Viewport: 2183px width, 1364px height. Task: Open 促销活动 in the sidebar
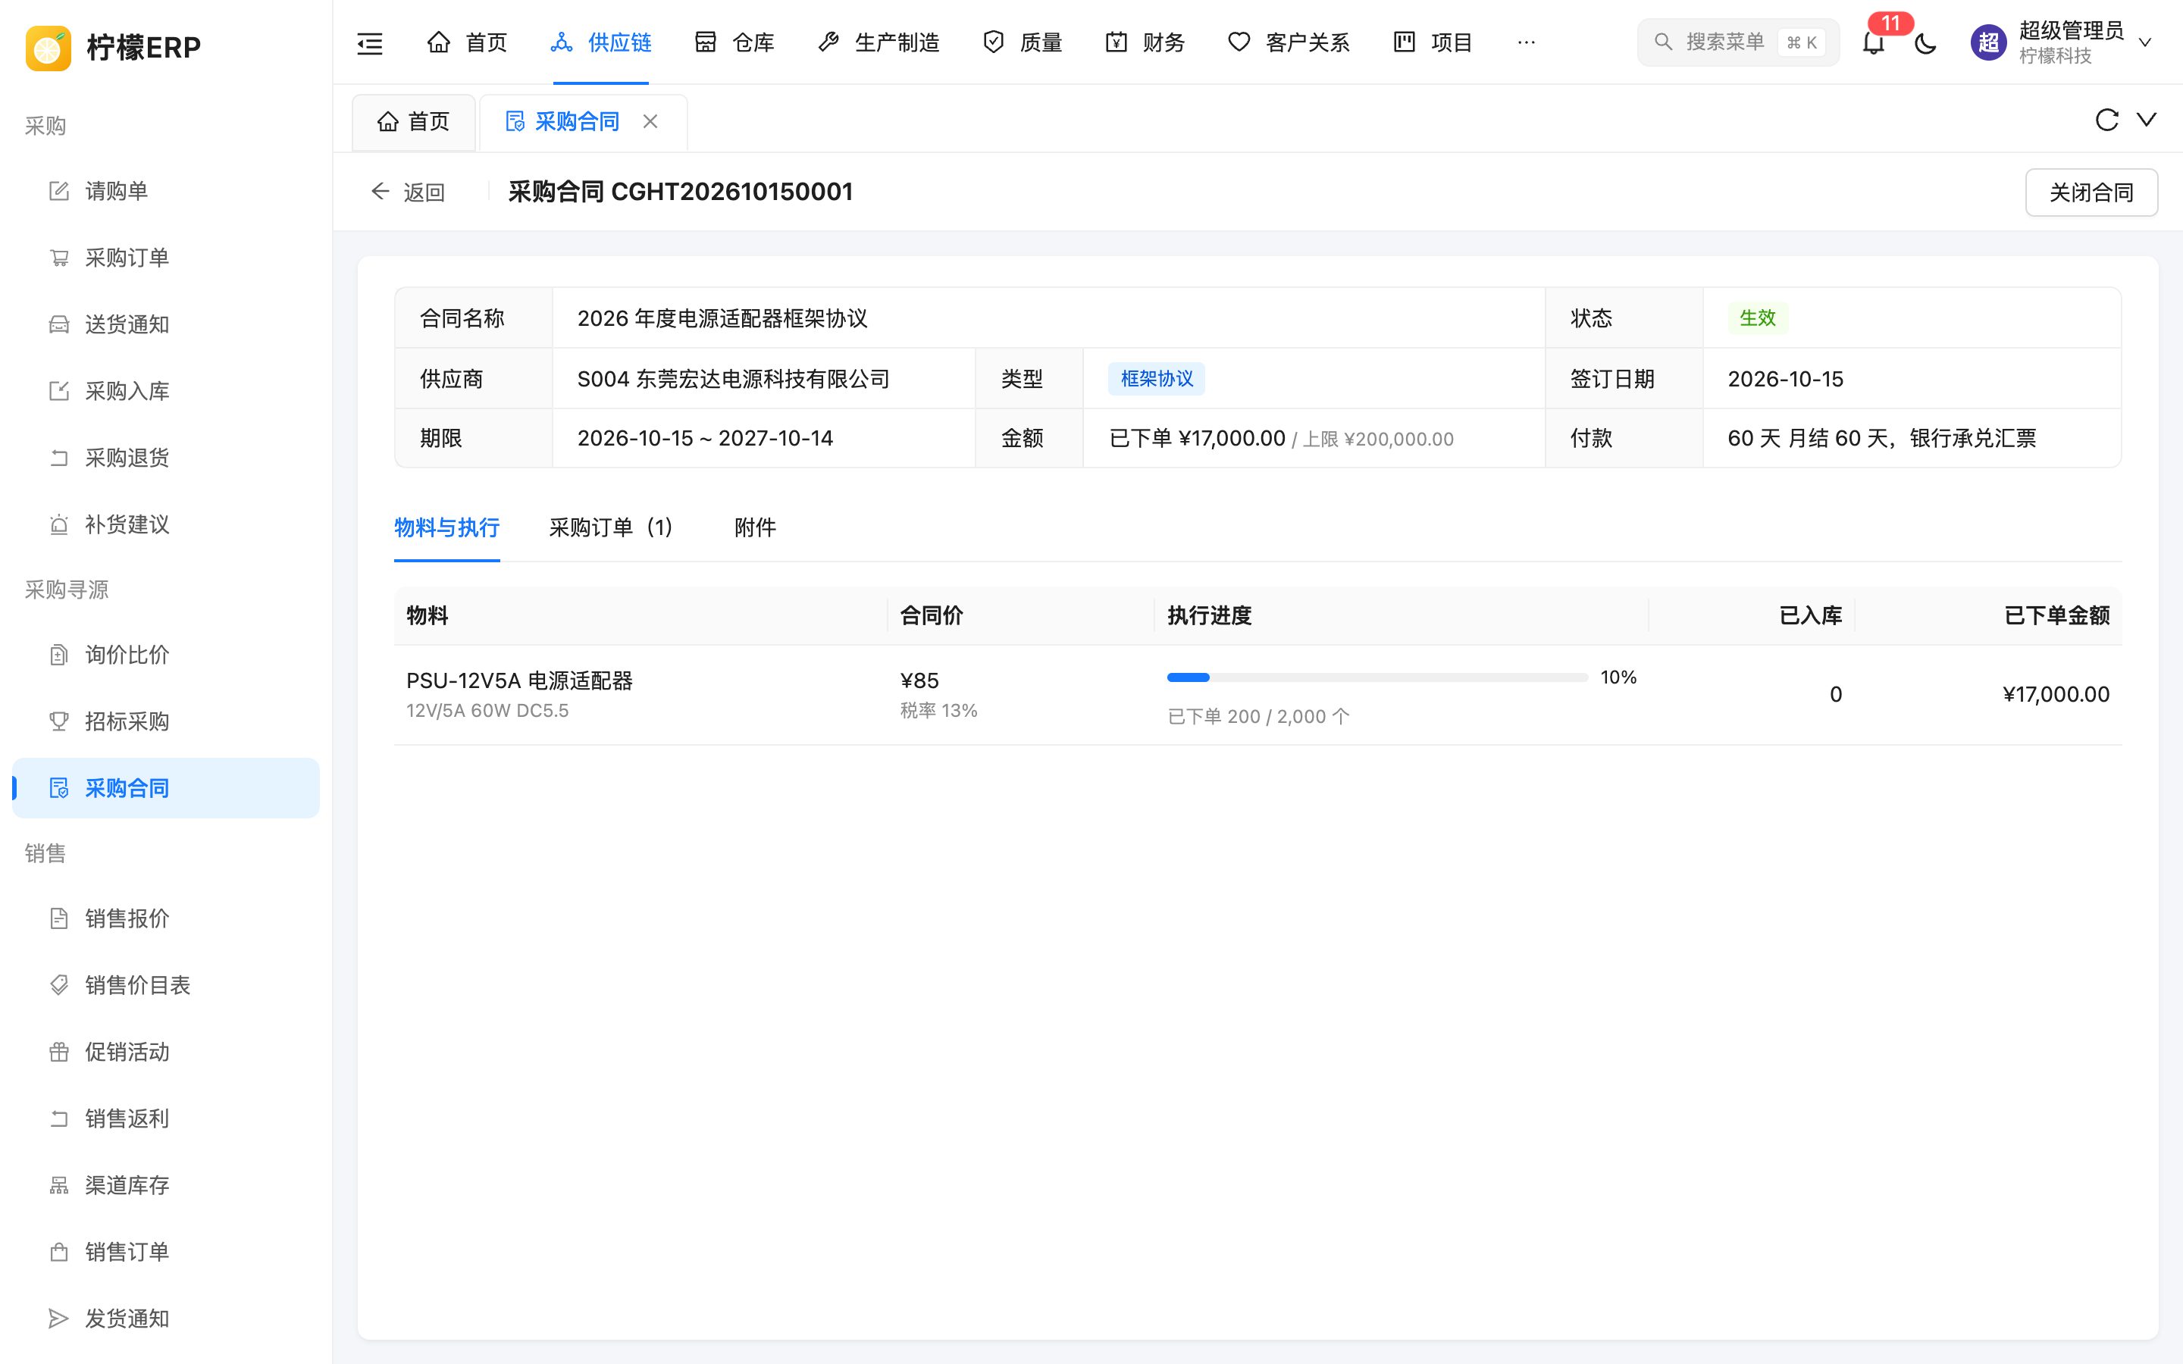coord(166,1052)
